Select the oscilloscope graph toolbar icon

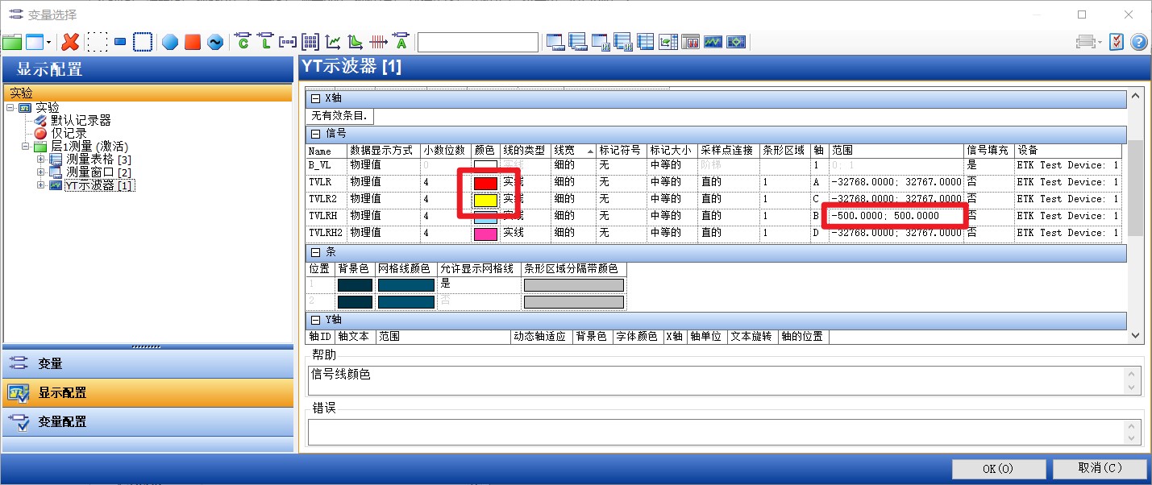[x=713, y=41]
